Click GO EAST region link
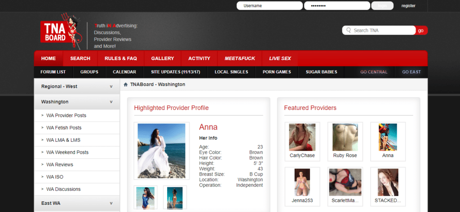460x212 pixels. [411, 72]
